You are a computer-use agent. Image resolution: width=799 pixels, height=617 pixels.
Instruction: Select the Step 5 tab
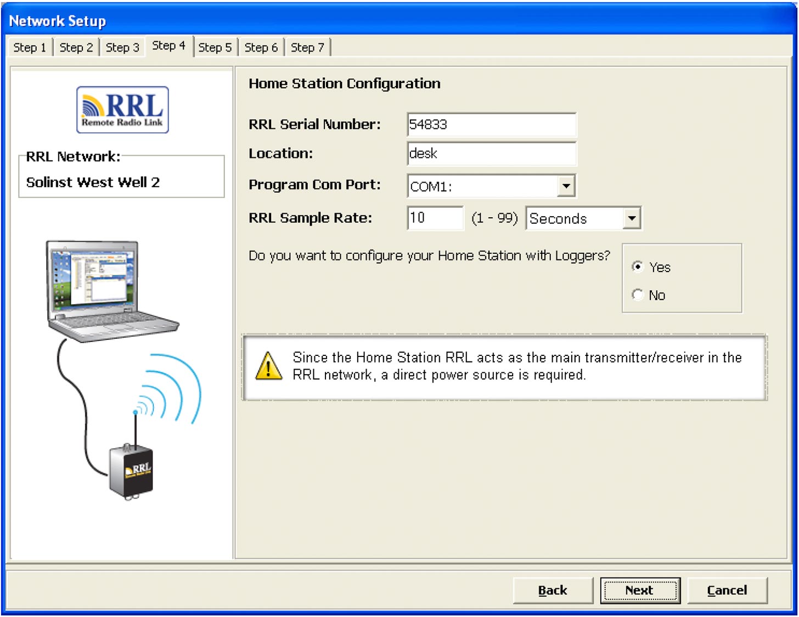point(215,47)
